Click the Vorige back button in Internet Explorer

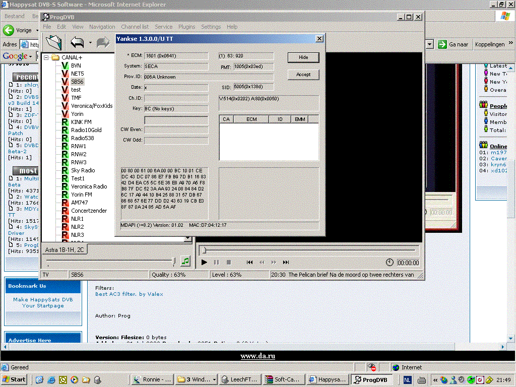(x=18, y=30)
